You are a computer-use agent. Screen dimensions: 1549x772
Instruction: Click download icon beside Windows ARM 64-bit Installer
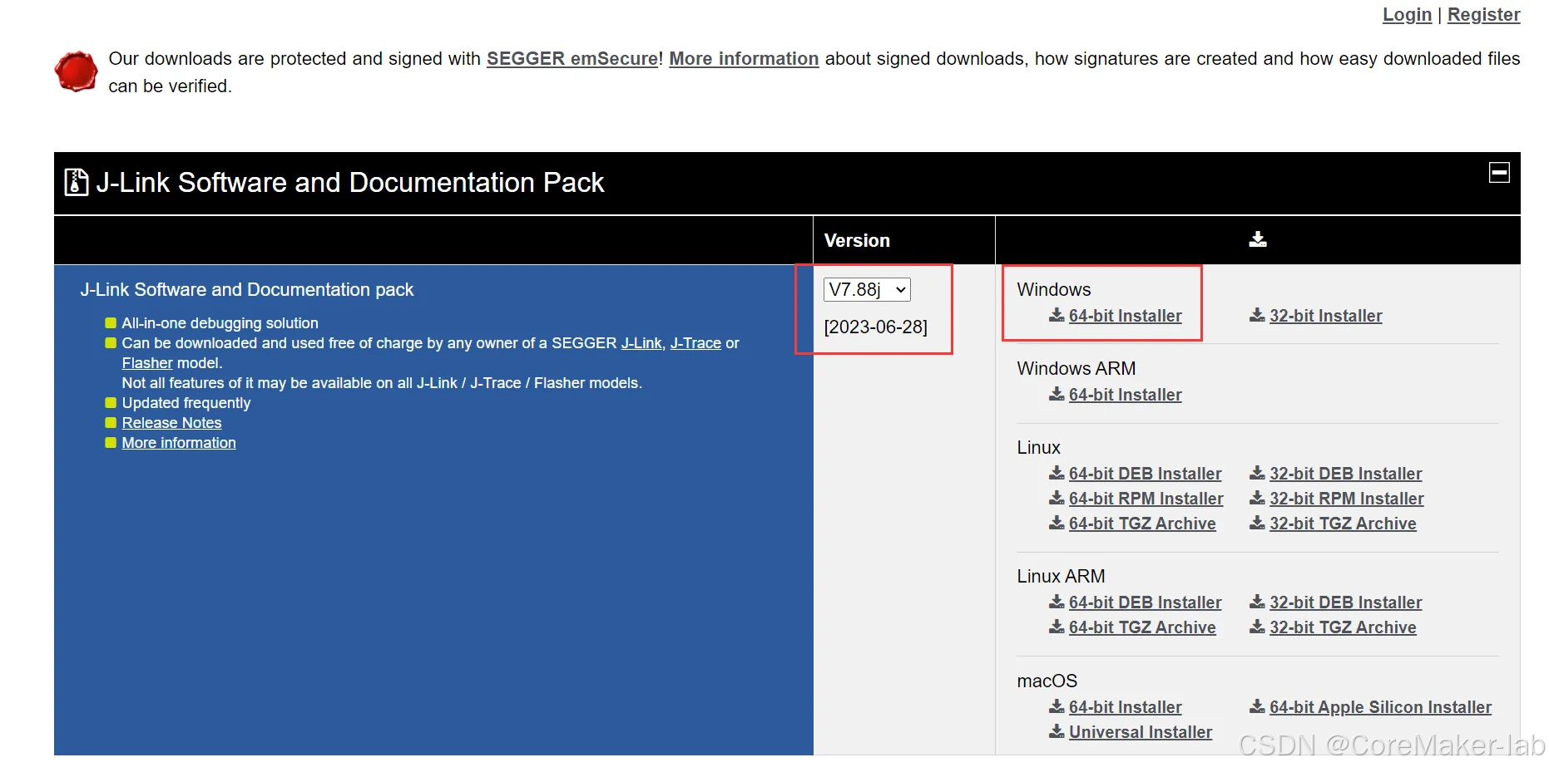pos(1056,395)
